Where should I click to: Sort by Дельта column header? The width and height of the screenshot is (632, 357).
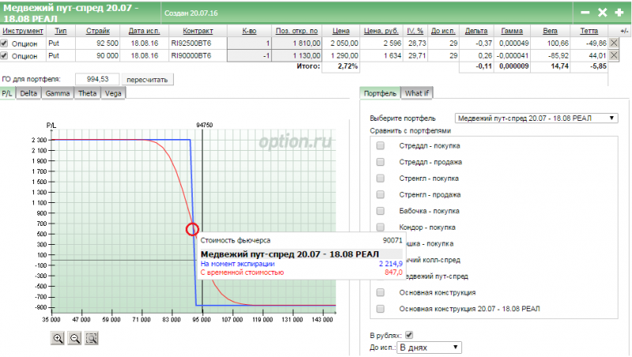[476, 31]
